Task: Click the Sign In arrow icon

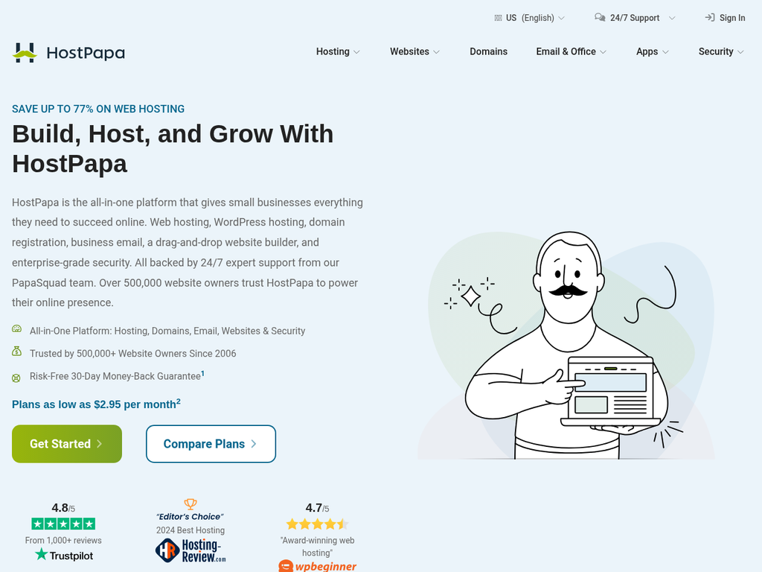Action: pos(710,18)
